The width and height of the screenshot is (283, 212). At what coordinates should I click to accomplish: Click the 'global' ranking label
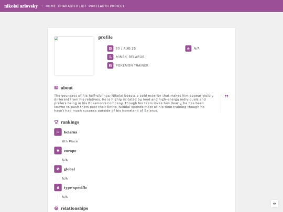69,169
